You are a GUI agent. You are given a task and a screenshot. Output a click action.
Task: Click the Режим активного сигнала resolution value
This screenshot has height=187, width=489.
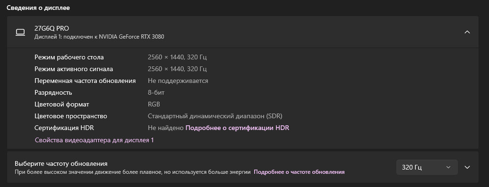[177, 69]
